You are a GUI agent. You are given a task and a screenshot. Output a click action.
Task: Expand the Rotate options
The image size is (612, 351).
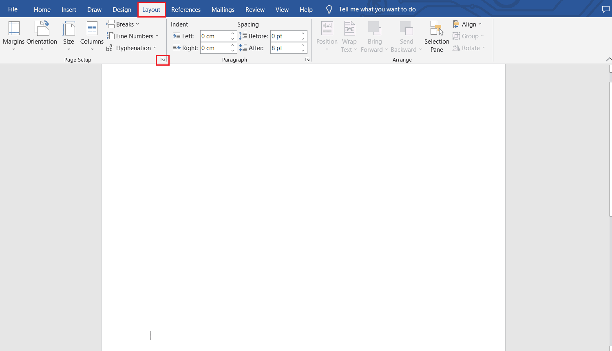[x=469, y=48]
